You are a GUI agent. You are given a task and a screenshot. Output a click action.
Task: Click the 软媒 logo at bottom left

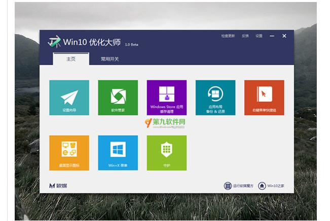click(x=58, y=186)
